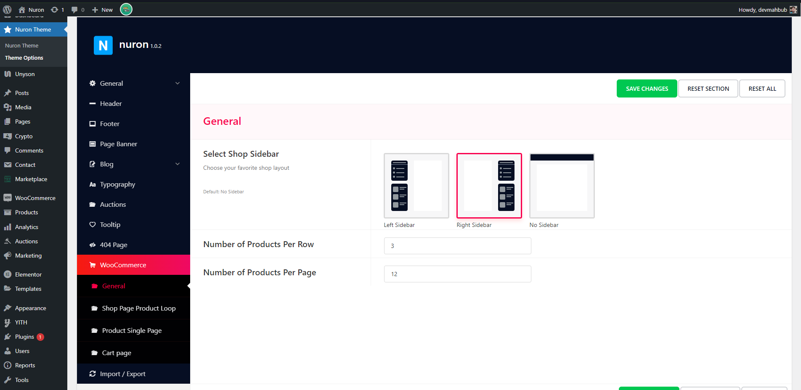This screenshot has height=390, width=801.
Task: Click the Plugins update count badge
Action: click(x=40, y=337)
